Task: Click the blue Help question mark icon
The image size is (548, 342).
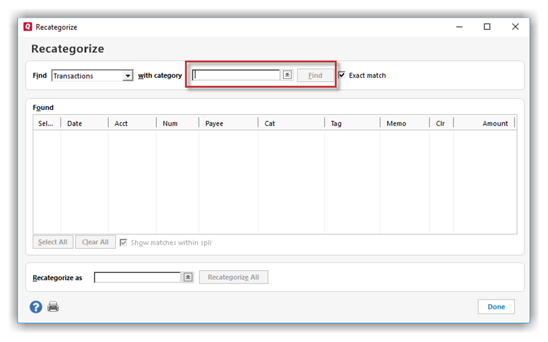Action: coord(36,307)
